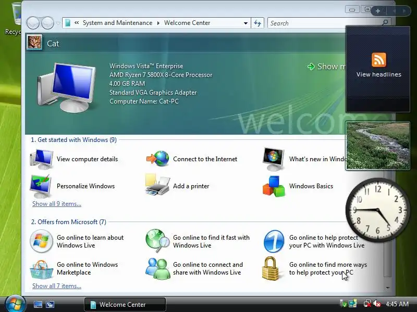
Task: Click Show more details link
Action: [327, 67]
